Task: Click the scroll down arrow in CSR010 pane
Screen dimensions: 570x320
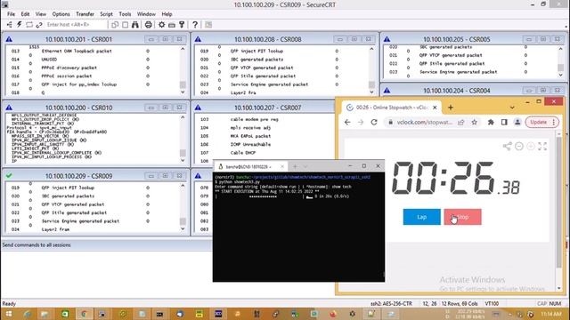Action: [x=183, y=161]
